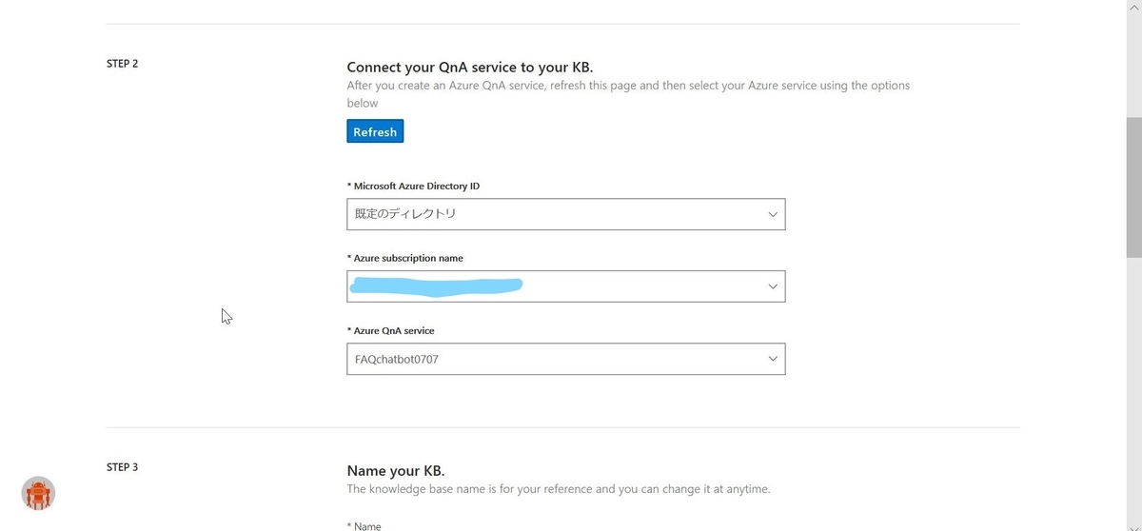Click the scrollbar down arrow
The image size is (1142, 531).
point(1133,525)
